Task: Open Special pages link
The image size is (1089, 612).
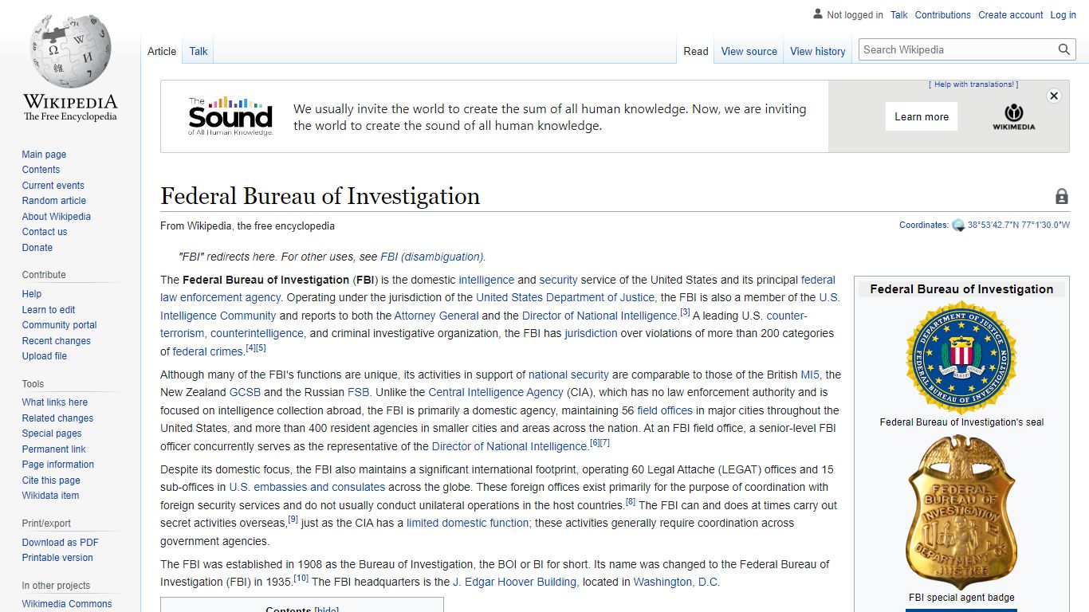Action: (x=52, y=433)
